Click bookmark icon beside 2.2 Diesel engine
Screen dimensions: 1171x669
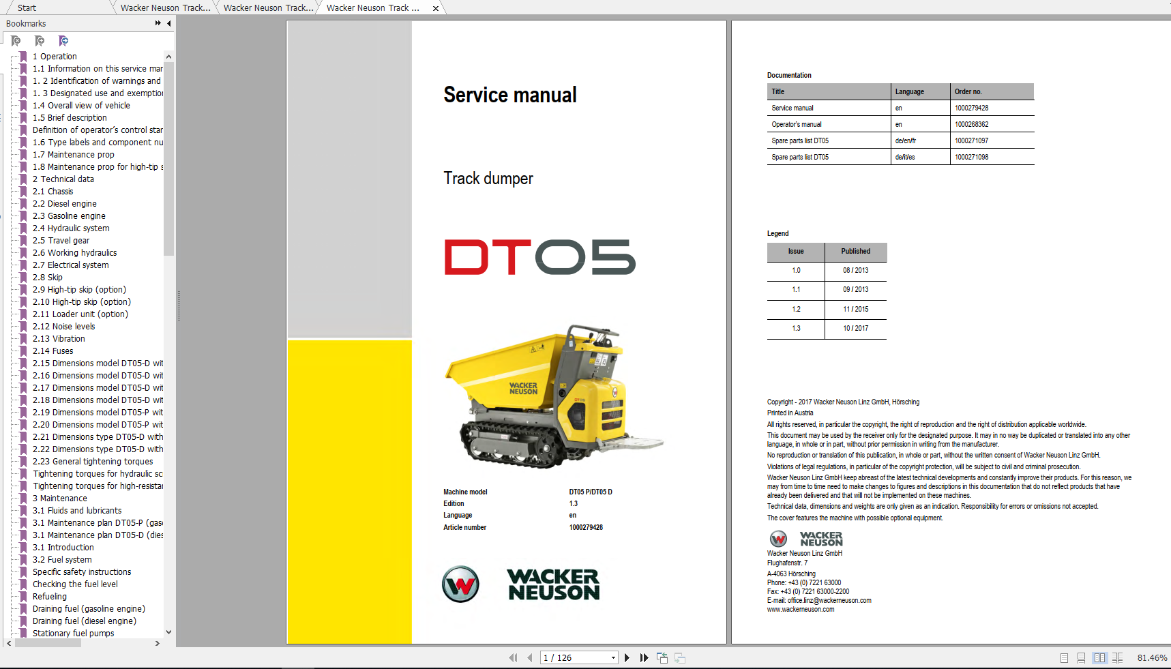pyautogui.click(x=23, y=204)
